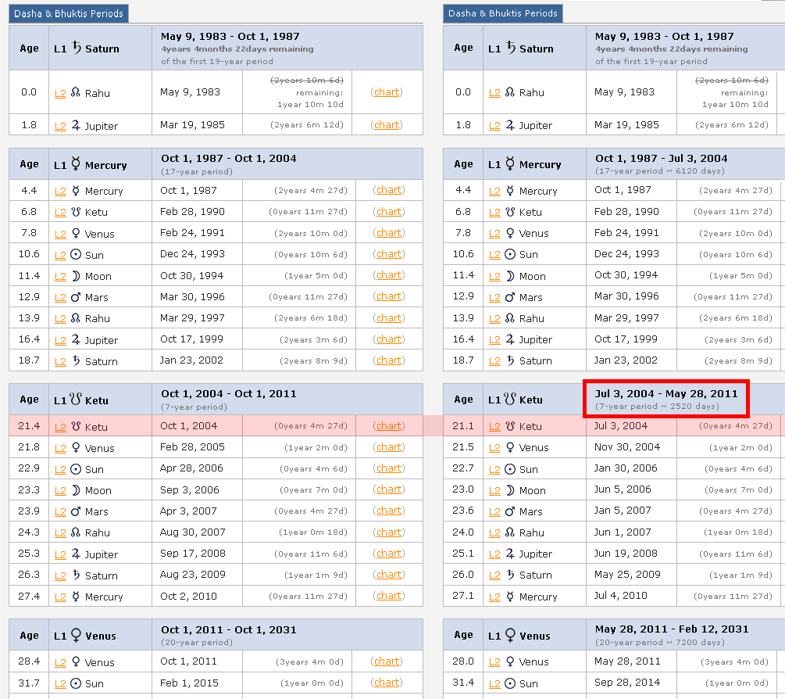
Task: Select the Sun glyph in age 22.9 row
Action: pyautogui.click(x=76, y=469)
